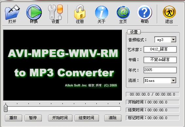Select the 设置 tab in right panel

pyautogui.click(x=134, y=32)
